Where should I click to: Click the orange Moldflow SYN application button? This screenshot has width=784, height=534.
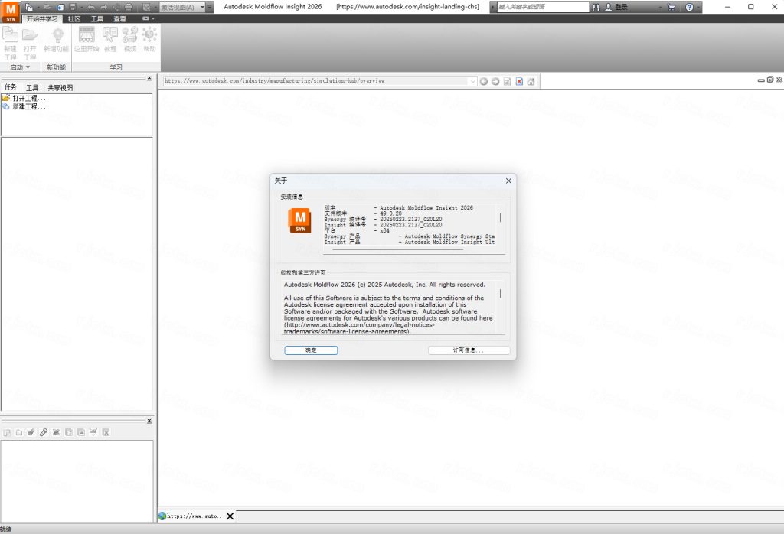point(11,11)
